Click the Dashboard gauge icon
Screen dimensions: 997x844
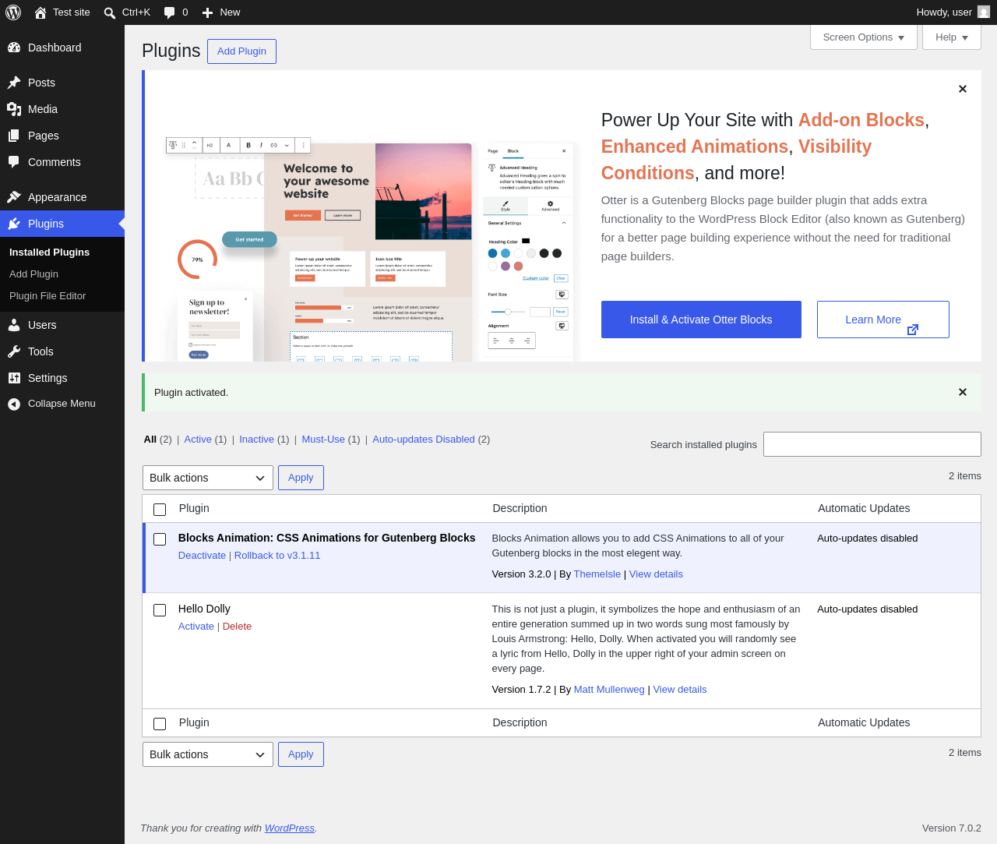point(14,48)
